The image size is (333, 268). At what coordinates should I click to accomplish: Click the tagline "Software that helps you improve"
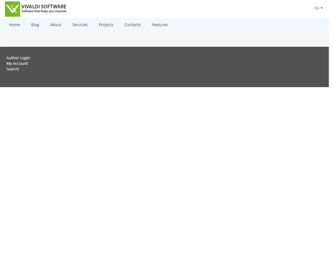click(x=44, y=12)
